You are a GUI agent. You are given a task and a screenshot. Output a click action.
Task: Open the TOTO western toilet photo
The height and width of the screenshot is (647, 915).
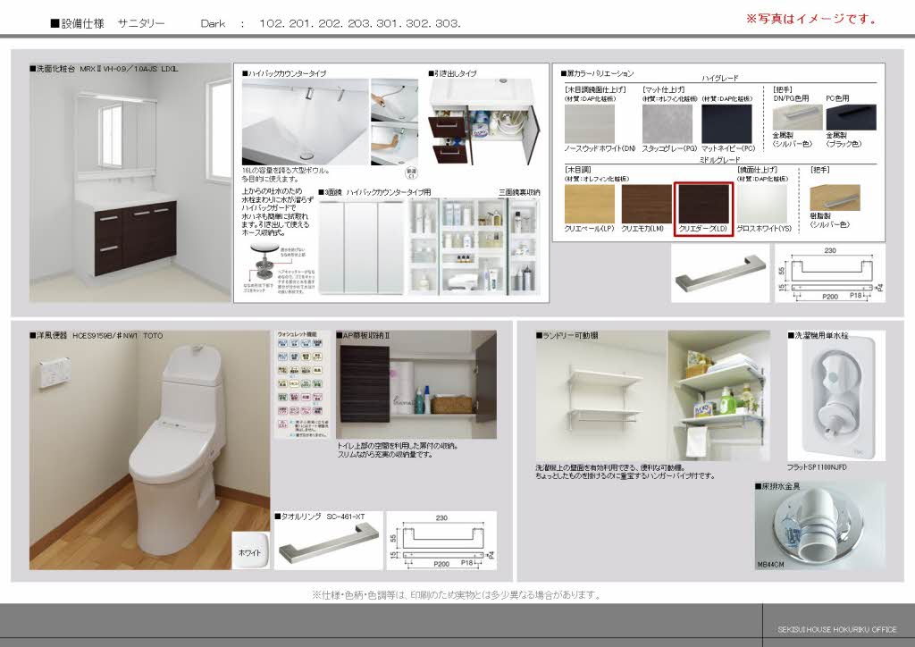[149, 451]
